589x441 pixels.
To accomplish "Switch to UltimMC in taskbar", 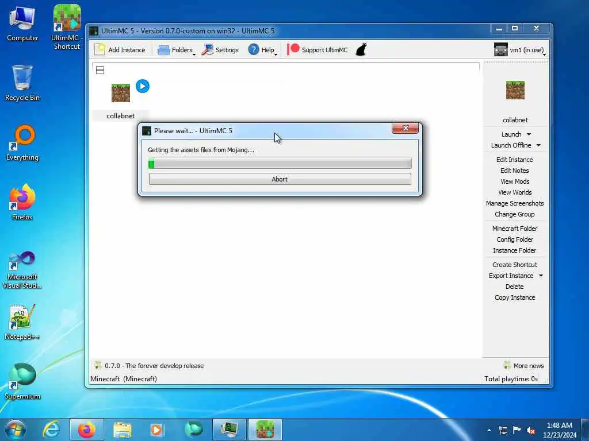I will (265, 430).
